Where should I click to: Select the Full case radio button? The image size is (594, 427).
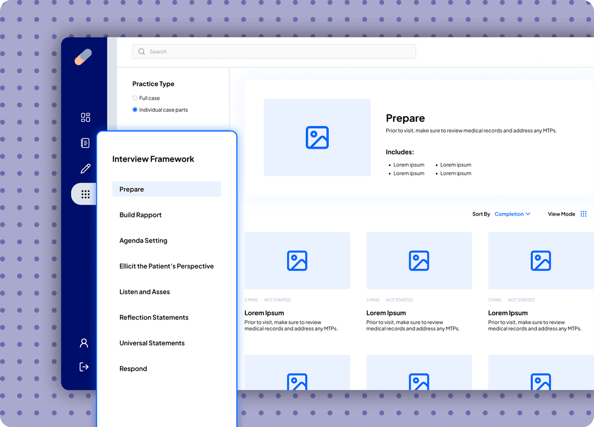(135, 98)
